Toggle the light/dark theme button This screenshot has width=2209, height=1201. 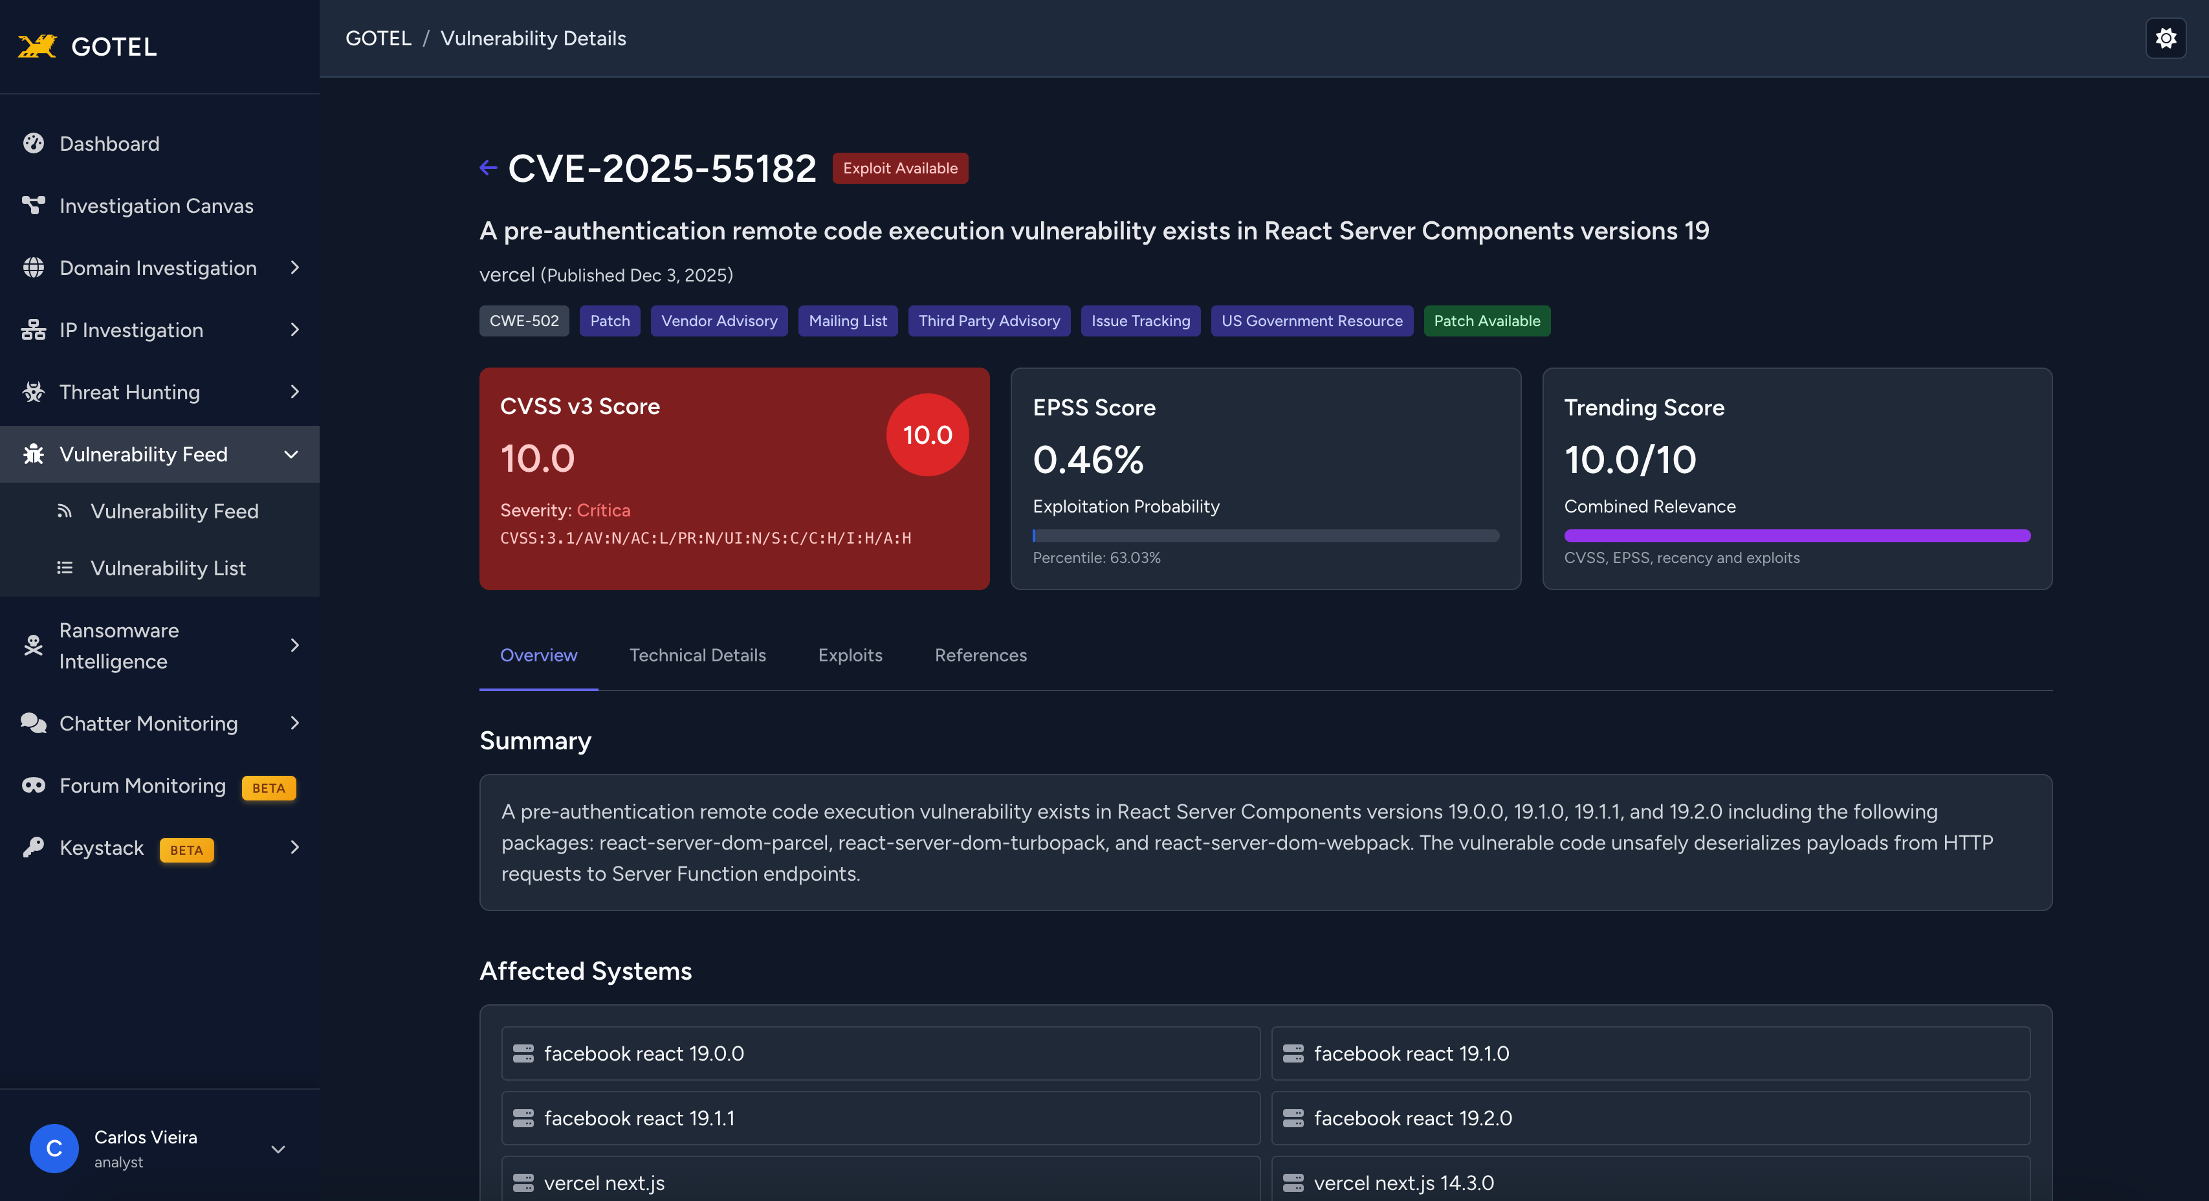(x=2165, y=39)
